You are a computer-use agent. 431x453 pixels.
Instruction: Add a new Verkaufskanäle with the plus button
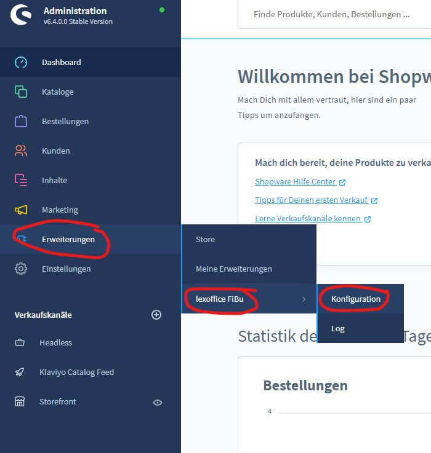[156, 315]
